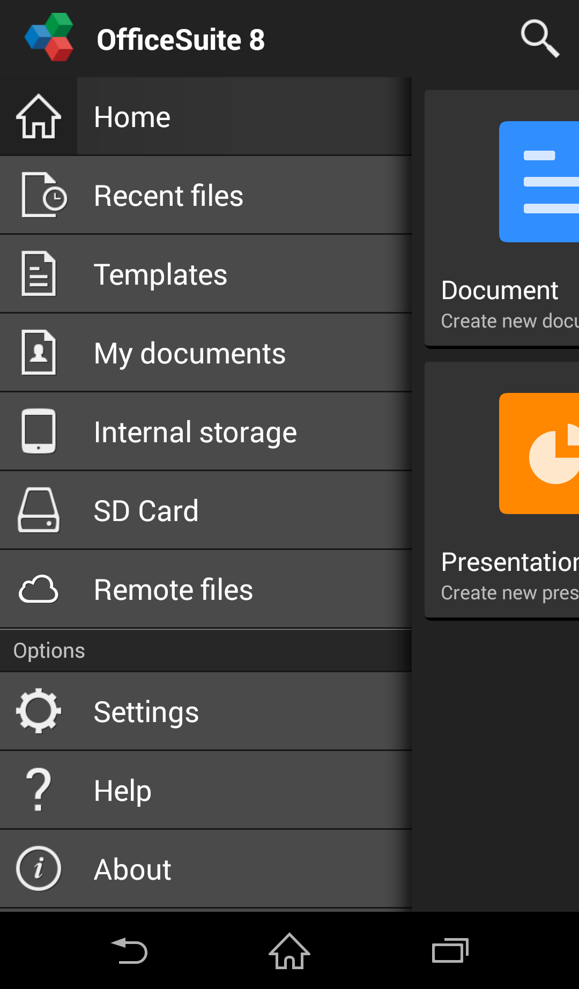This screenshot has width=579, height=989.
Task: Tap the orange Presentation icon
Action: [539, 453]
